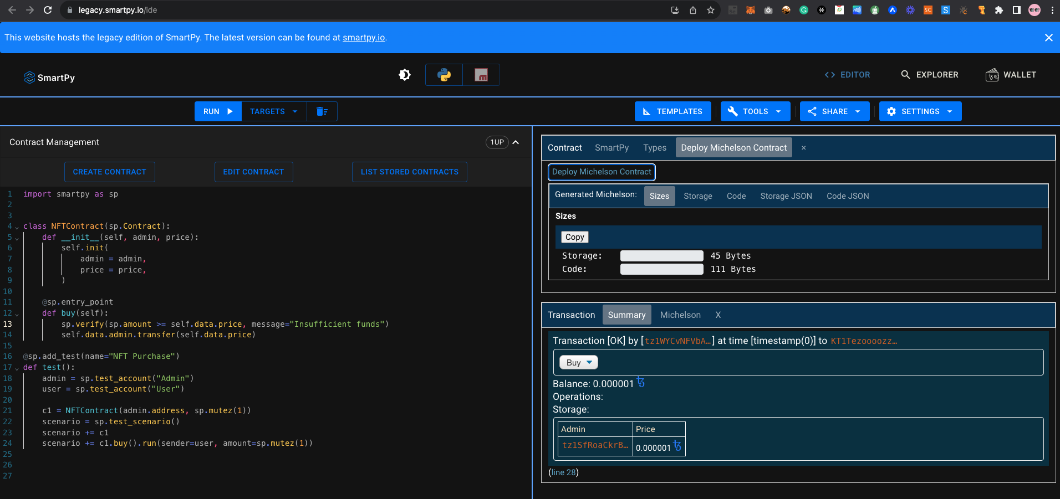Copy the sizes output
Viewport: 1060px width, 499px height.
(x=575, y=237)
